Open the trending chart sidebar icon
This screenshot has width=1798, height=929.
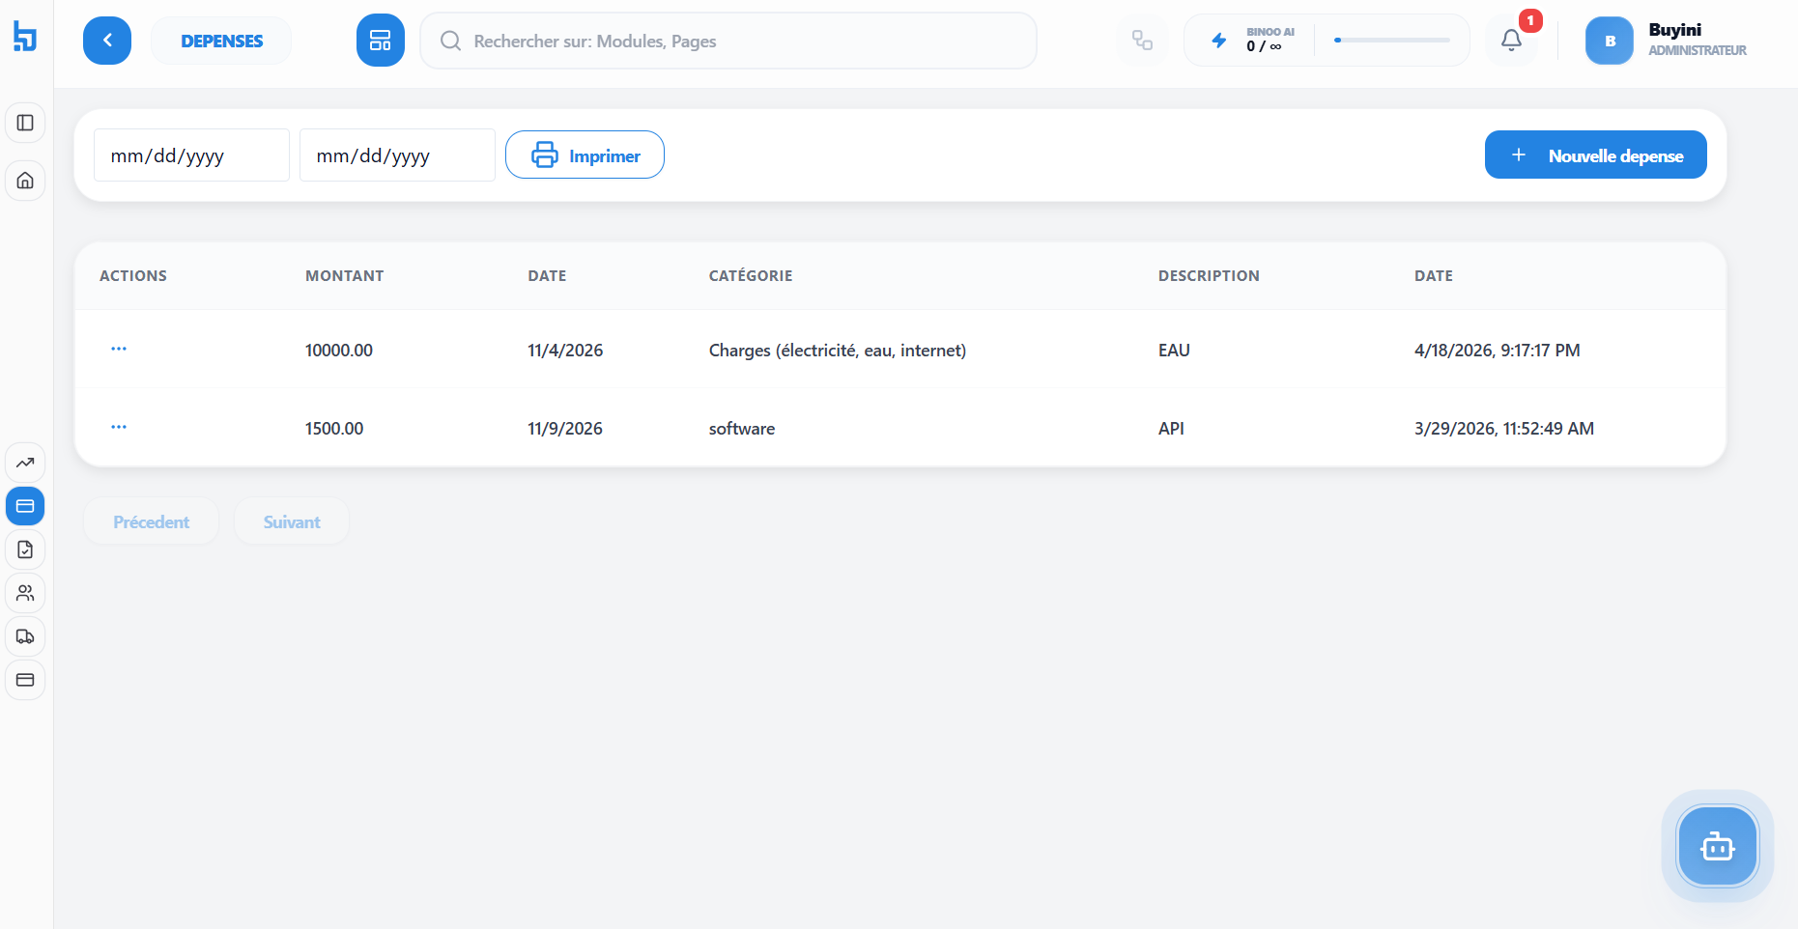(25, 463)
